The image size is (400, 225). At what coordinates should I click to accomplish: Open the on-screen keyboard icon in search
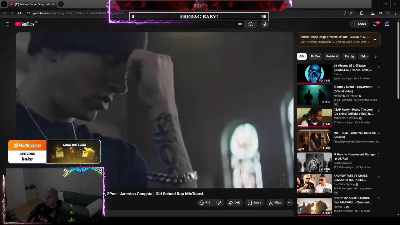coord(240,24)
